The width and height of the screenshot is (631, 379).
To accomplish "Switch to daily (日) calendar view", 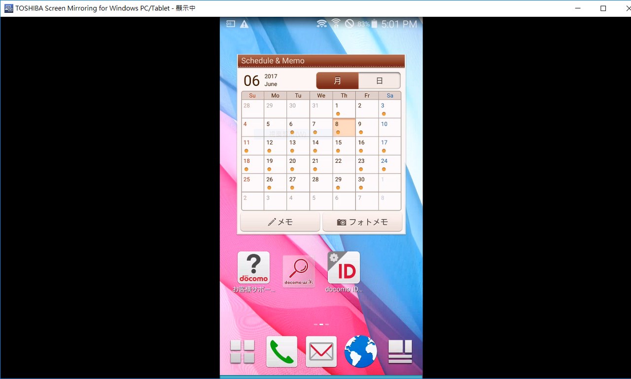I will coord(379,80).
